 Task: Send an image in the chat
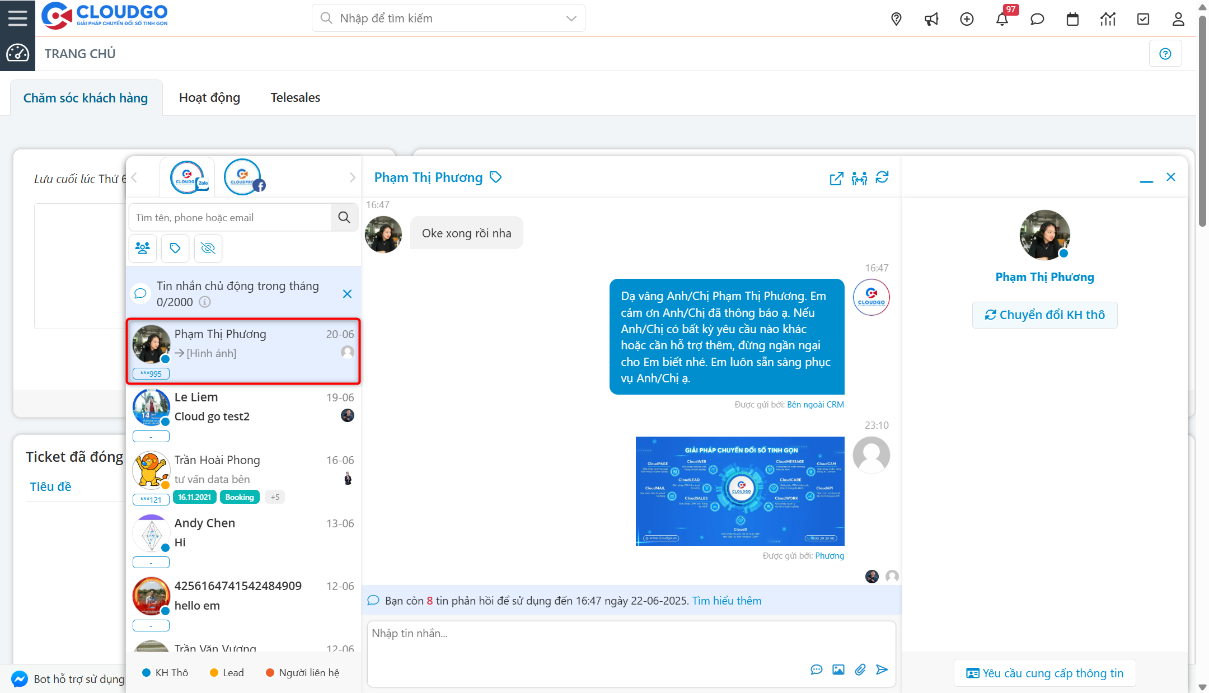tap(838, 669)
